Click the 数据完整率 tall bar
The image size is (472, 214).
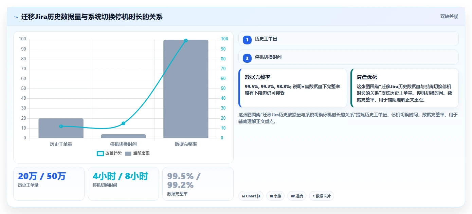coord(186,89)
